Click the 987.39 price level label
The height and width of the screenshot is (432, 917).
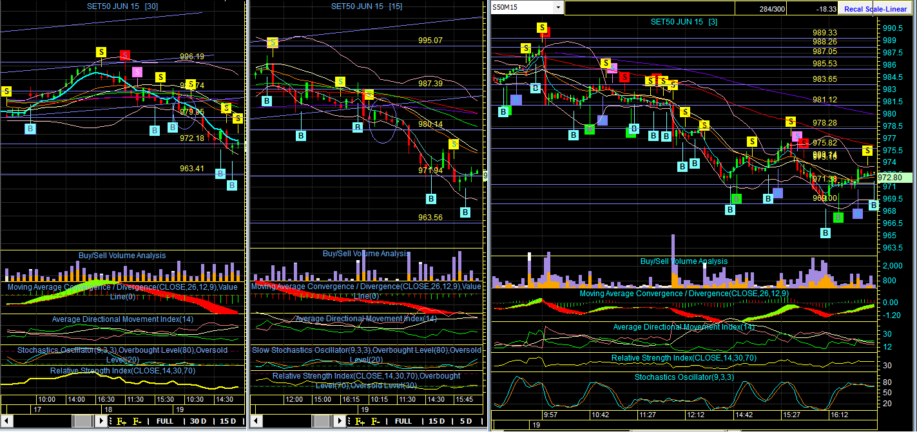[x=430, y=83]
